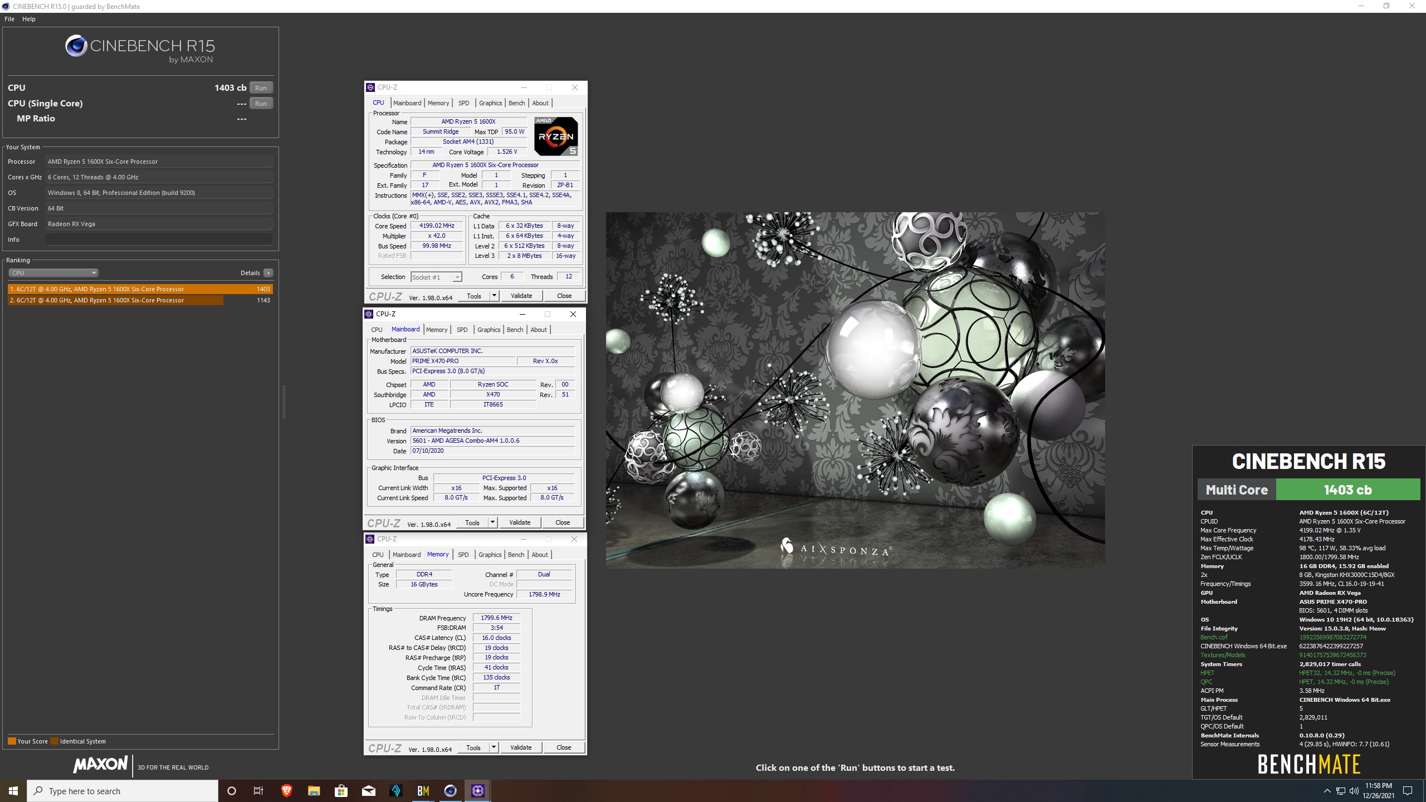This screenshot has width=1426, height=802.
Task: Open the Help menu in Cinebench
Action: point(29,19)
